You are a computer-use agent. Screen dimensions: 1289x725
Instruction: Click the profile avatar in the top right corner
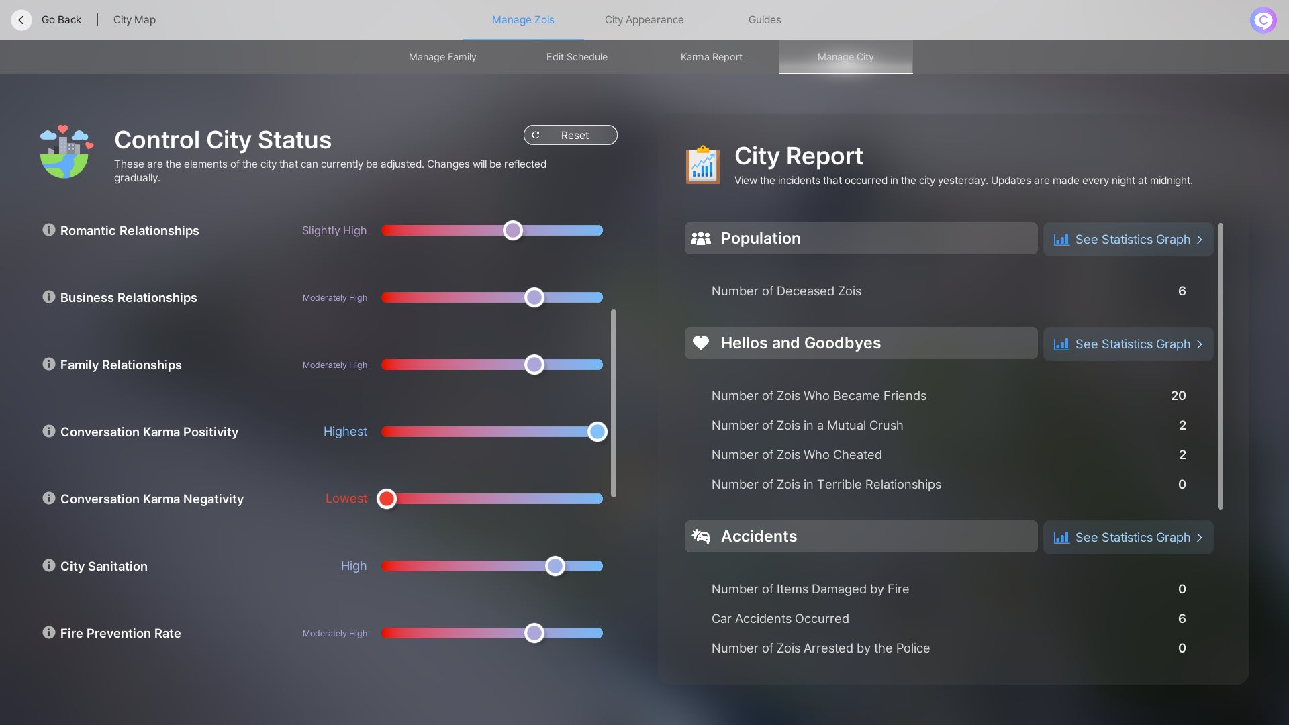1263,19
